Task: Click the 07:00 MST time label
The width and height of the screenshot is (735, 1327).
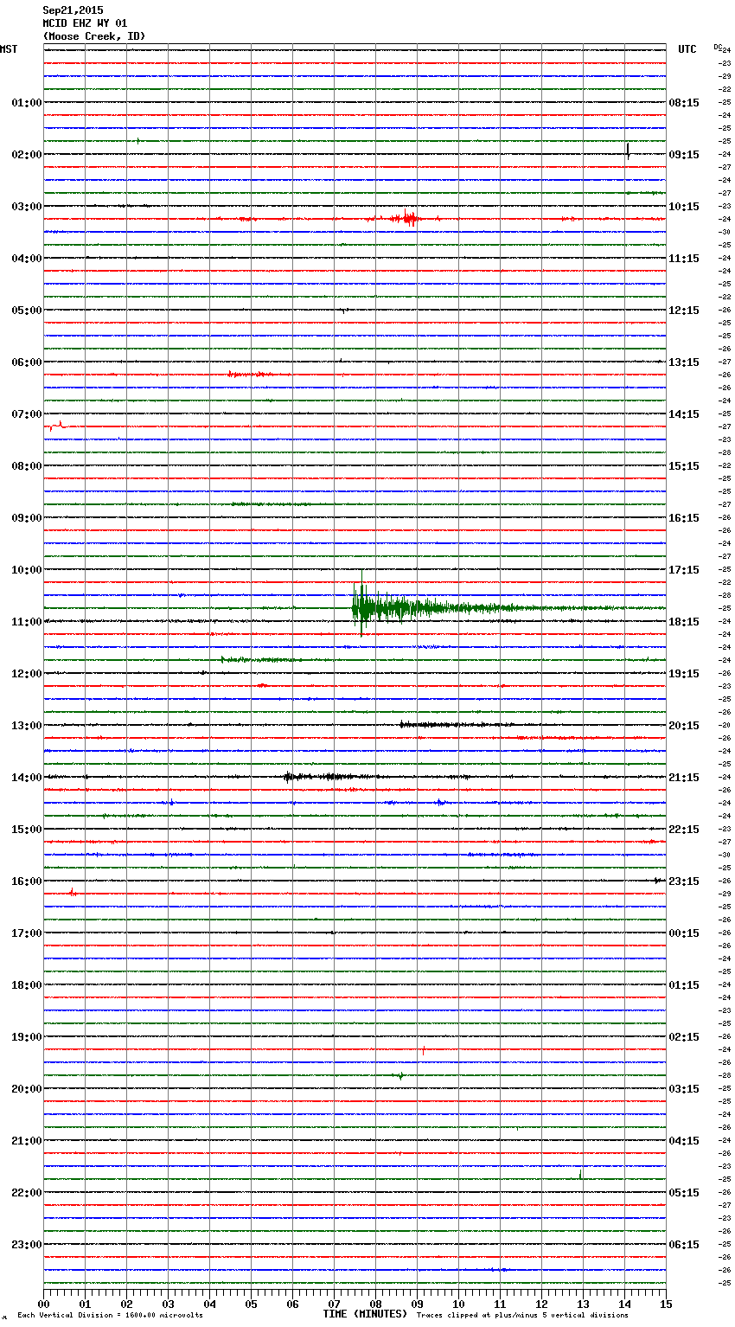Action: pyautogui.click(x=27, y=414)
